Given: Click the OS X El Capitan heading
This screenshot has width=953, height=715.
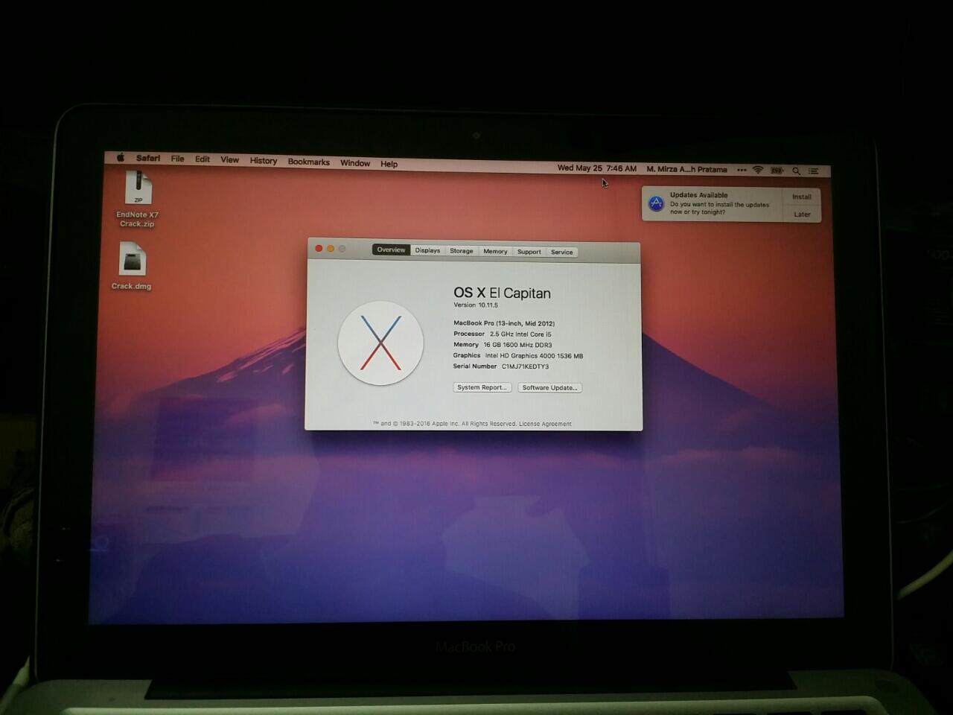Looking at the screenshot, I should pos(502,293).
